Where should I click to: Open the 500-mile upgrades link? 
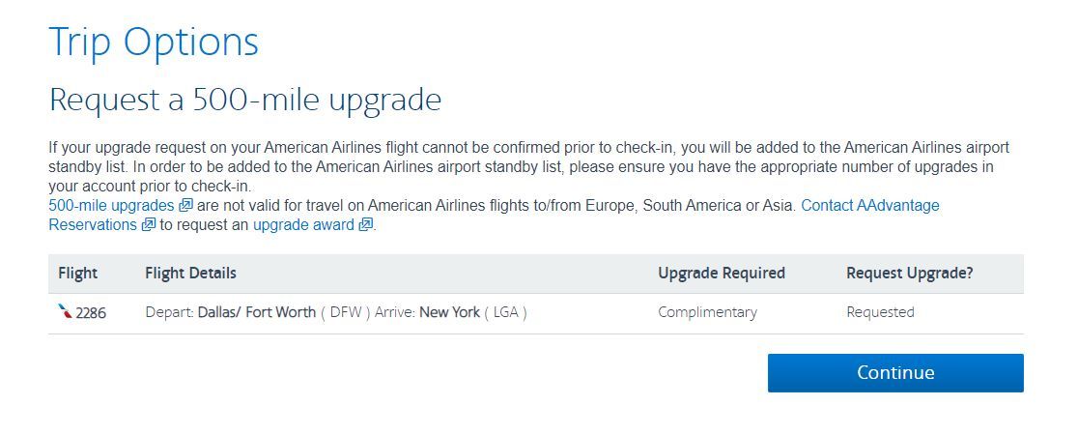111,205
